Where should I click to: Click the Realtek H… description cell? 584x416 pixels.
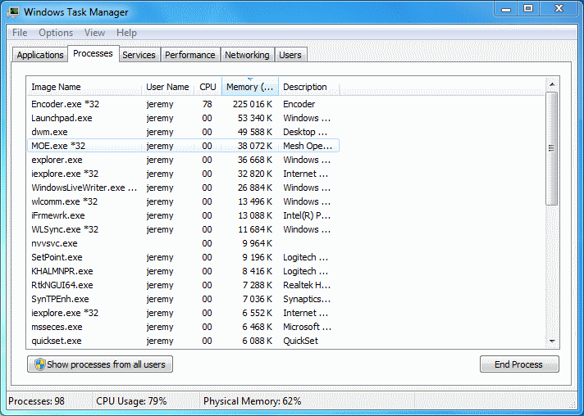[307, 285]
